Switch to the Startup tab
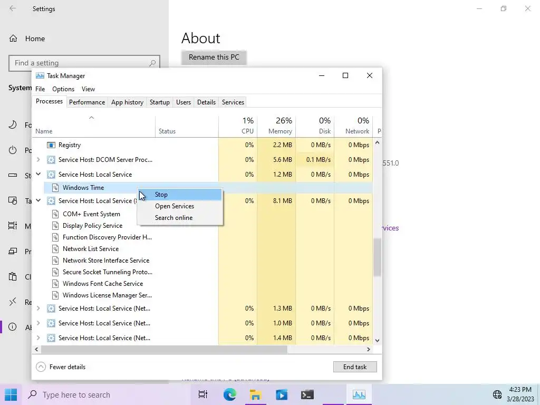 coord(159,102)
